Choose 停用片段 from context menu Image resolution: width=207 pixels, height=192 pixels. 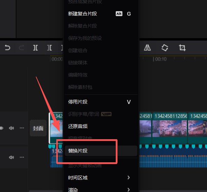[101, 102]
